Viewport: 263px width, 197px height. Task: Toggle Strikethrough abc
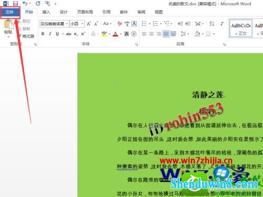pyautogui.click(x=68, y=34)
